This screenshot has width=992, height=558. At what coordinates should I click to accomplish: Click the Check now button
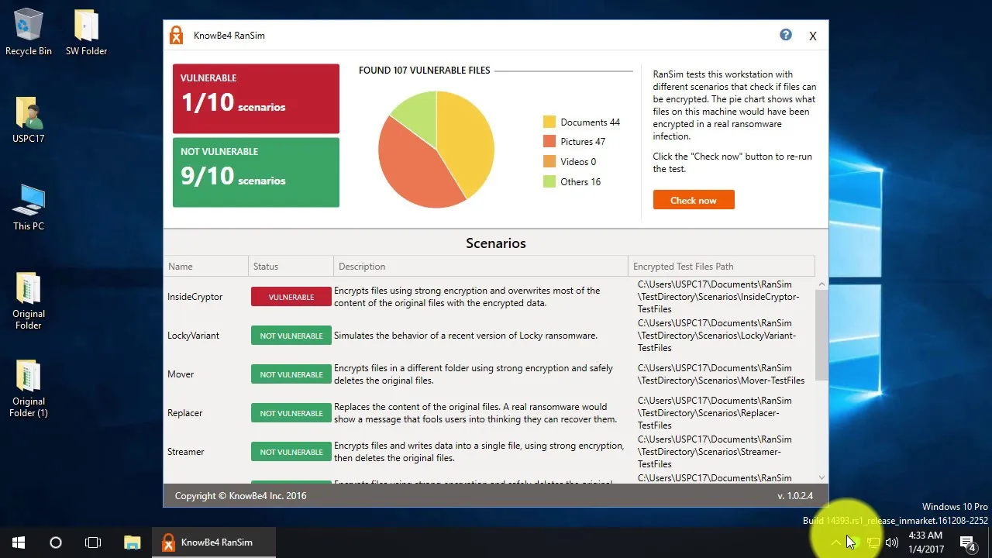tap(693, 200)
